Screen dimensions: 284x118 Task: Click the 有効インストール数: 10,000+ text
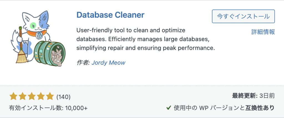tap(49, 108)
